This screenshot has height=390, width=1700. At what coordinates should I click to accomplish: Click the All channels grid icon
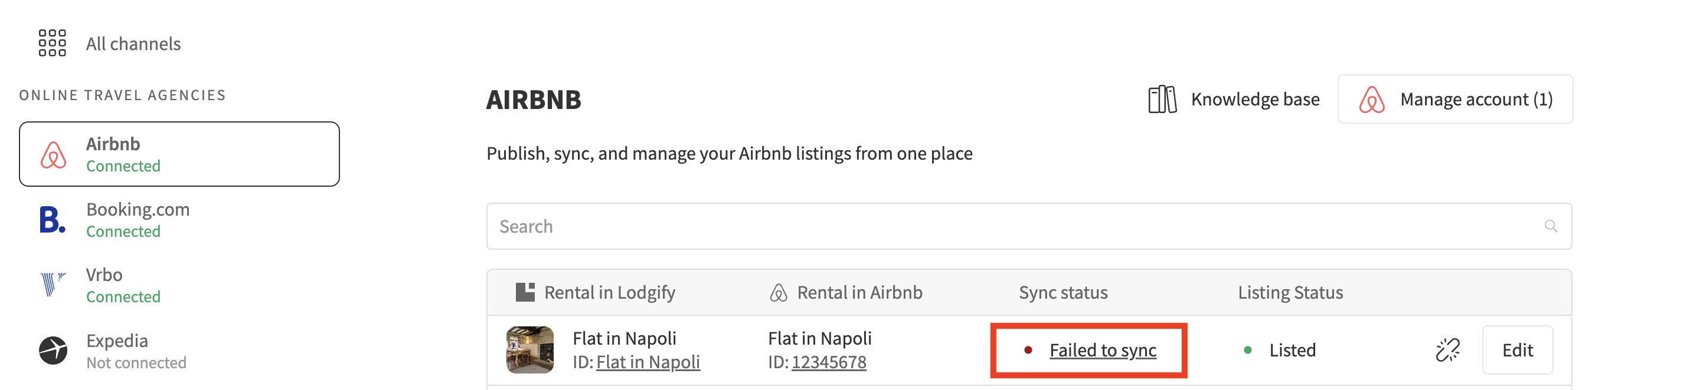coord(52,43)
